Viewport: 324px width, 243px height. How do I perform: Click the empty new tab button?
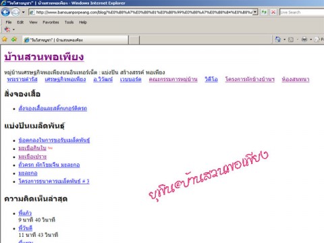point(134,40)
